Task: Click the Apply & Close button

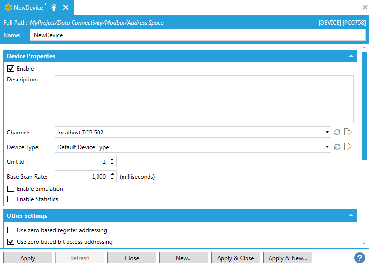Action: click(235, 258)
